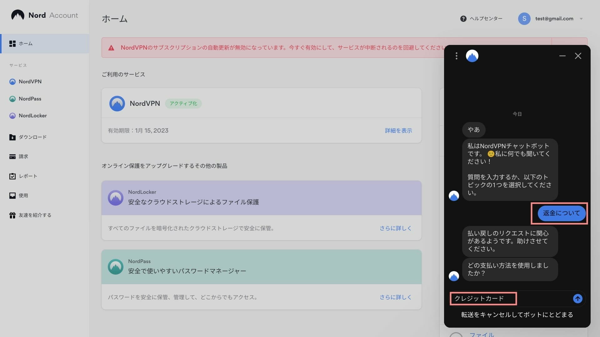Click さらに詳しく for NordLocker
Screen dimensions: 600x337
pyautogui.click(x=396, y=228)
